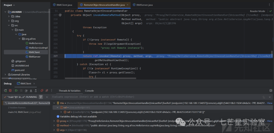This screenshot has height=133, width=274.
Task: Open the .gitignore file
Action: (x=19, y=61)
